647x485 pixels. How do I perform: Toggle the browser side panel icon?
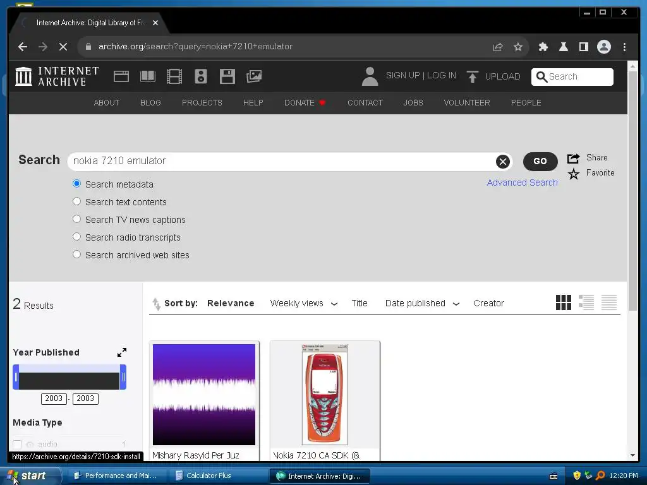pos(583,47)
